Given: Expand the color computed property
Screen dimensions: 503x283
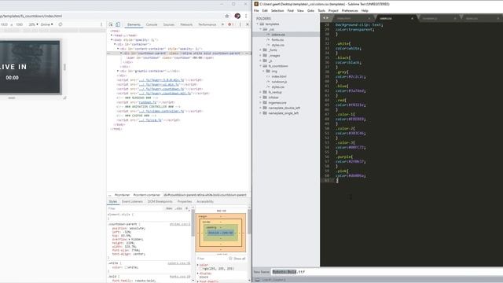Looking at the screenshot, I should [197, 265].
